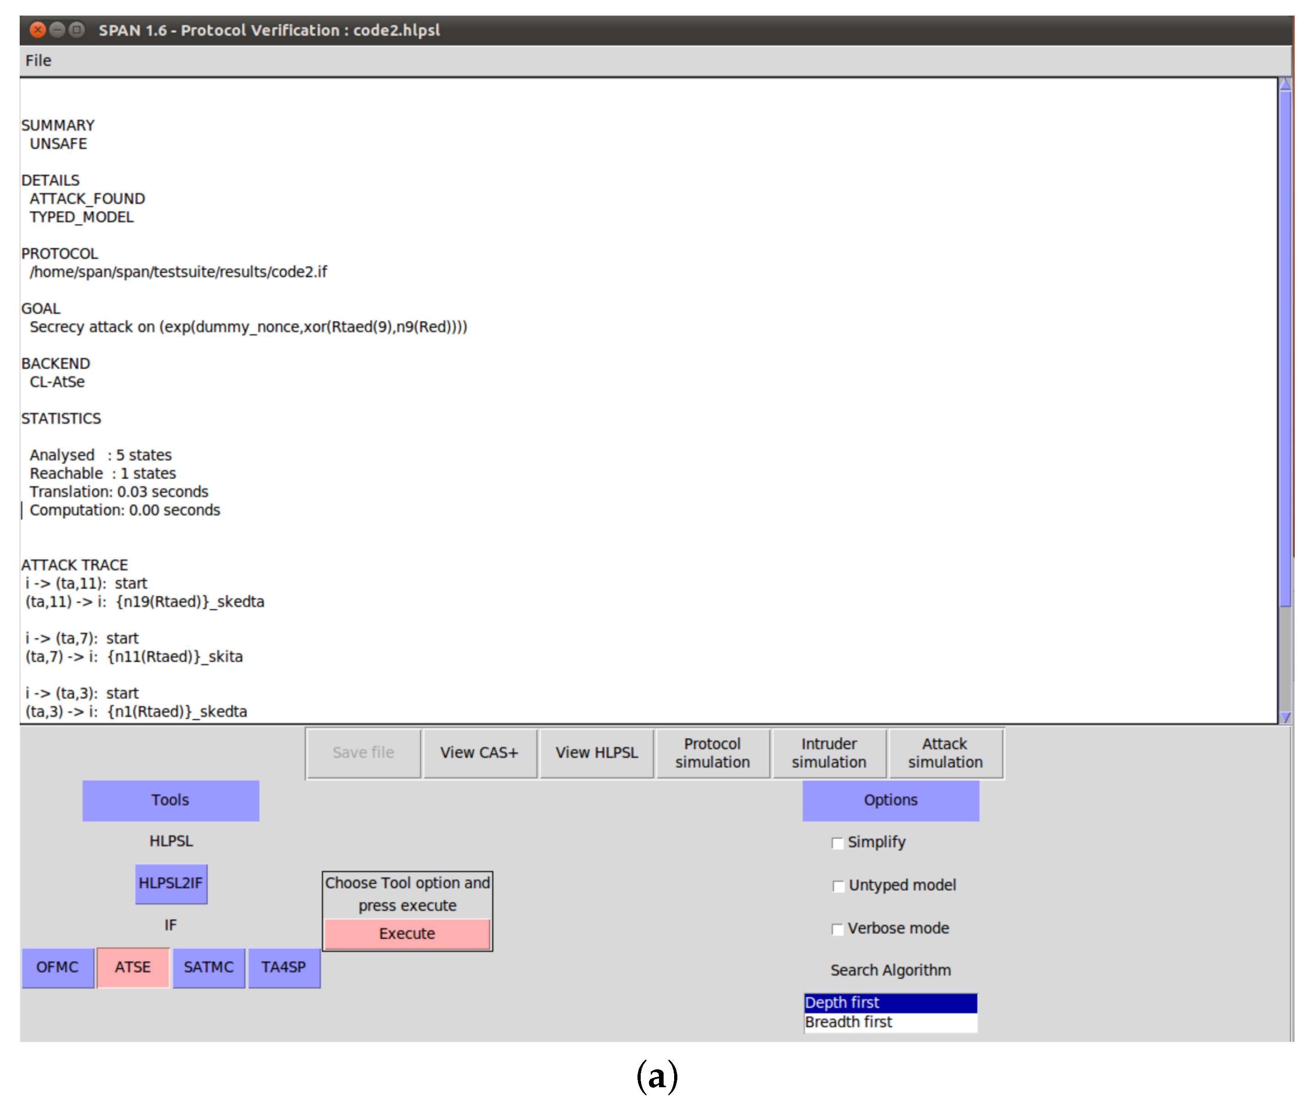The image size is (1313, 1106).
Task: Open the File menu
Action: pos(38,61)
